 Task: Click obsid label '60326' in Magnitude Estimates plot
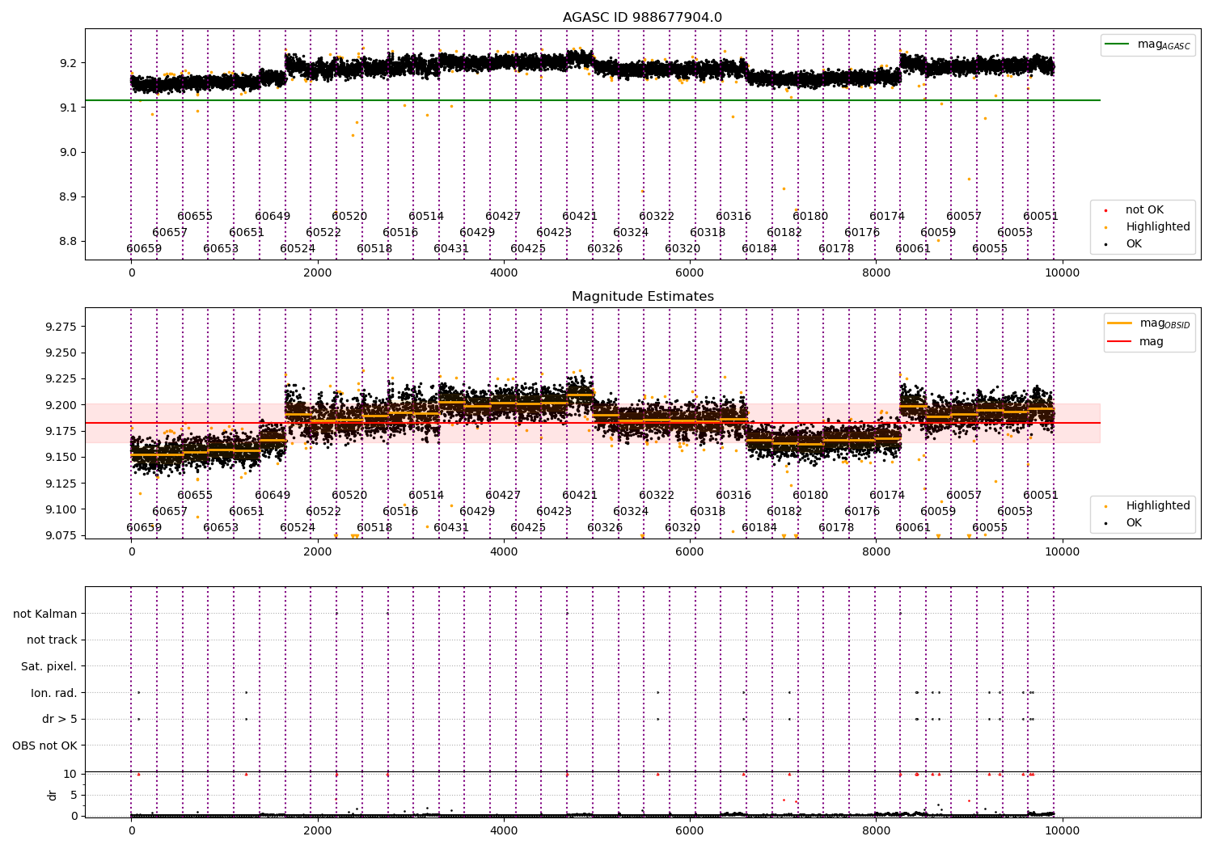pos(605,528)
